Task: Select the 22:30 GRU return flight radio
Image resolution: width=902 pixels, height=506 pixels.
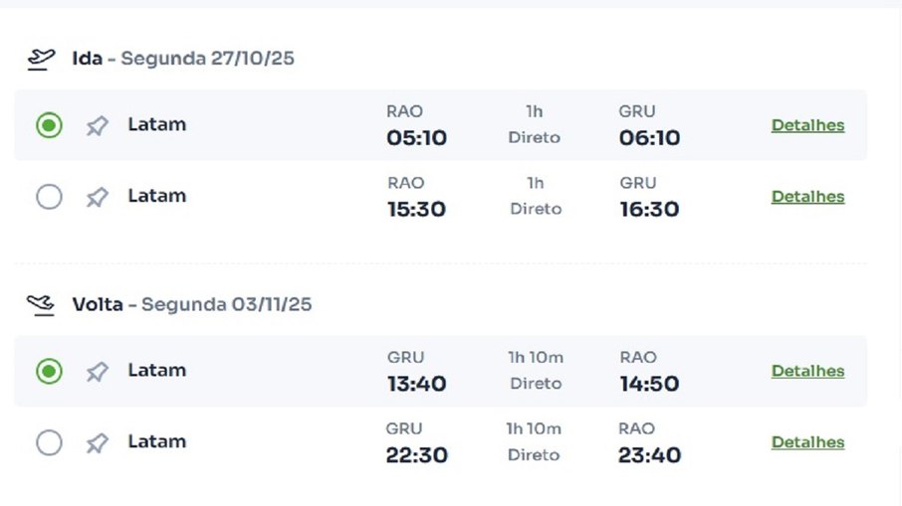Action: [49, 442]
